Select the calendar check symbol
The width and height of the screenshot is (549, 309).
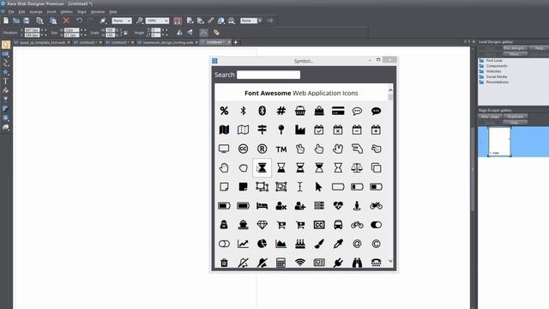click(319, 130)
